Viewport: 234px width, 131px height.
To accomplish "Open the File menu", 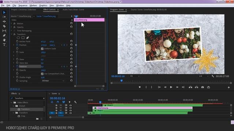I will coord(3,5).
